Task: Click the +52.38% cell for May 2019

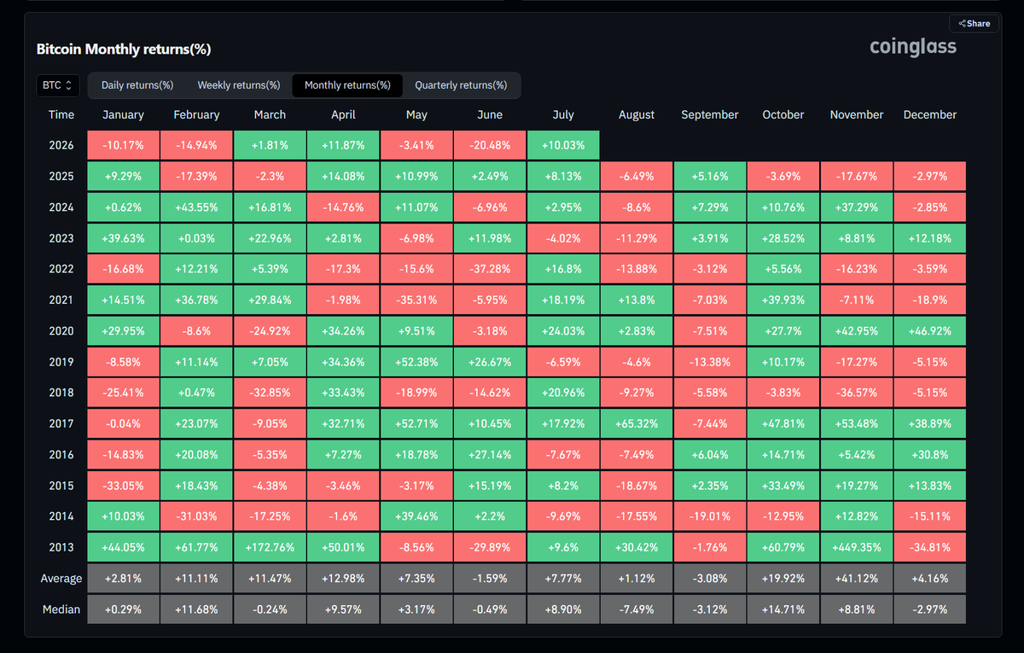Action: (x=416, y=362)
